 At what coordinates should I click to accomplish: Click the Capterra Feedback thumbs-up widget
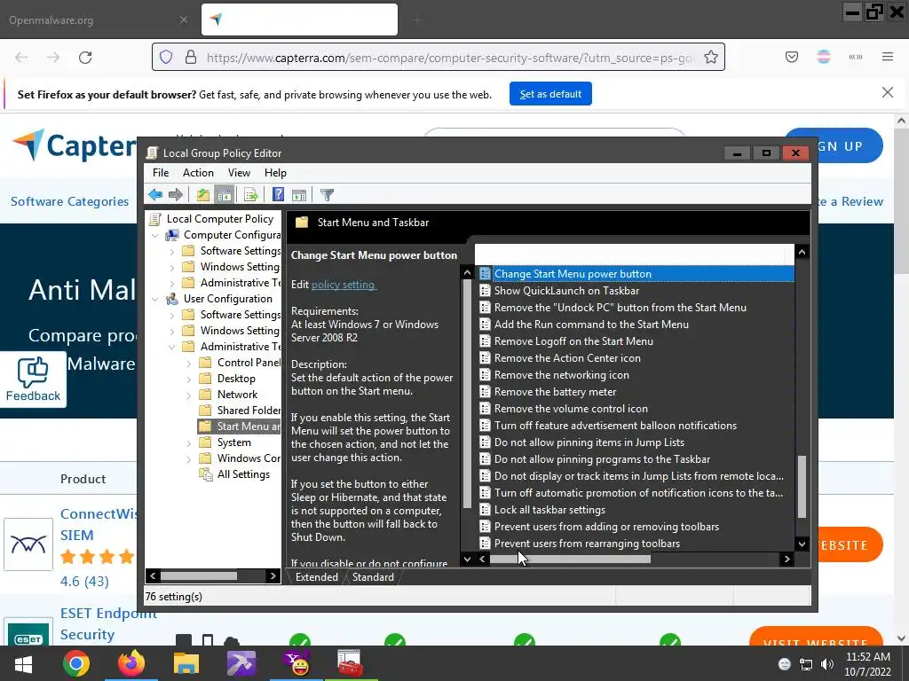click(33, 380)
